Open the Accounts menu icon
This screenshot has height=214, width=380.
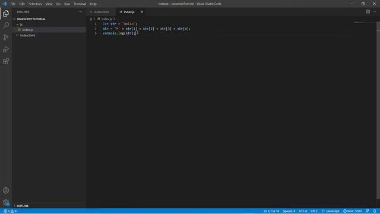[6, 190]
